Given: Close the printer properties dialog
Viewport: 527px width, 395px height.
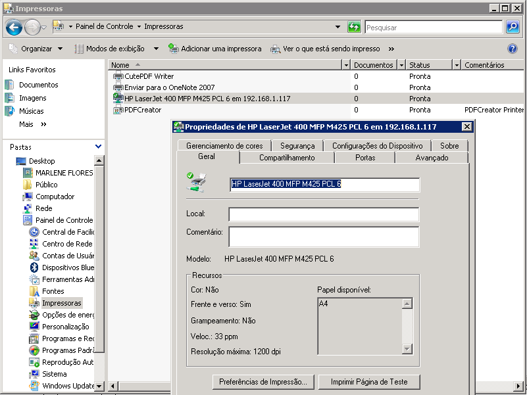Looking at the screenshot, I should coord(466,127).
